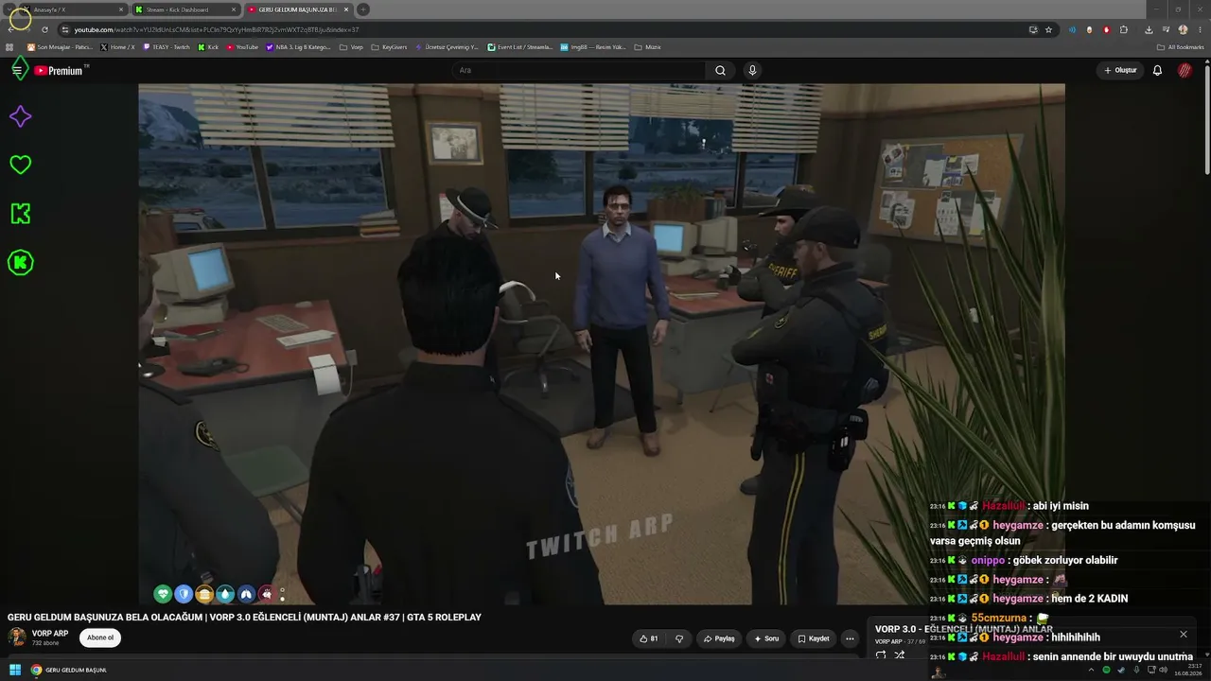1211x681 pixels.
Task: Reload the page in Chrome
Action: point(44,29)
